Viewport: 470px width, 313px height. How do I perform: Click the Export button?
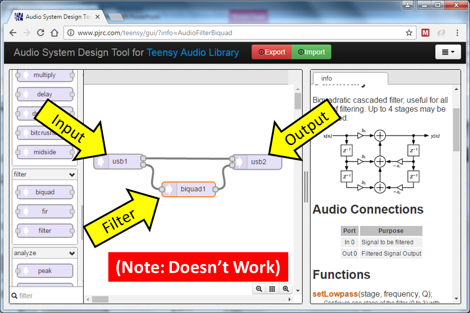272,52
